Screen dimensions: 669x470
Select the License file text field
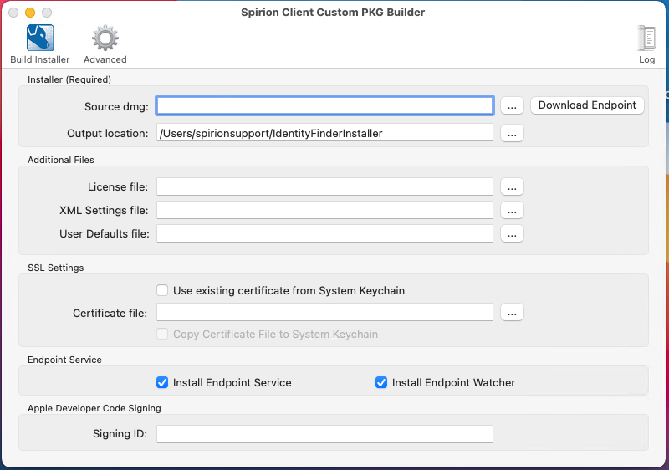[324, 186]
